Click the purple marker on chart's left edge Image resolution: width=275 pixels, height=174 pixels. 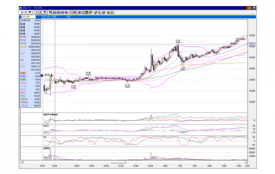point(41,75)
